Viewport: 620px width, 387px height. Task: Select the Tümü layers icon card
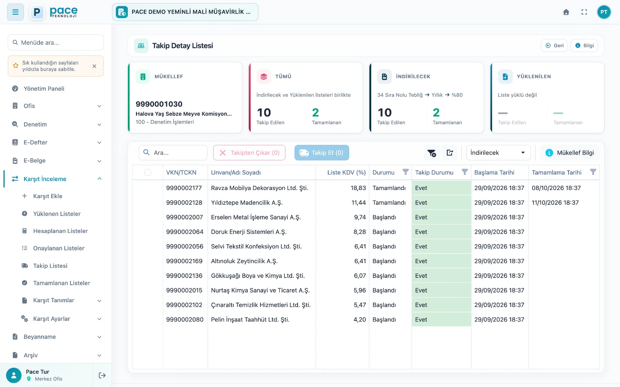(x=263, y=77)
